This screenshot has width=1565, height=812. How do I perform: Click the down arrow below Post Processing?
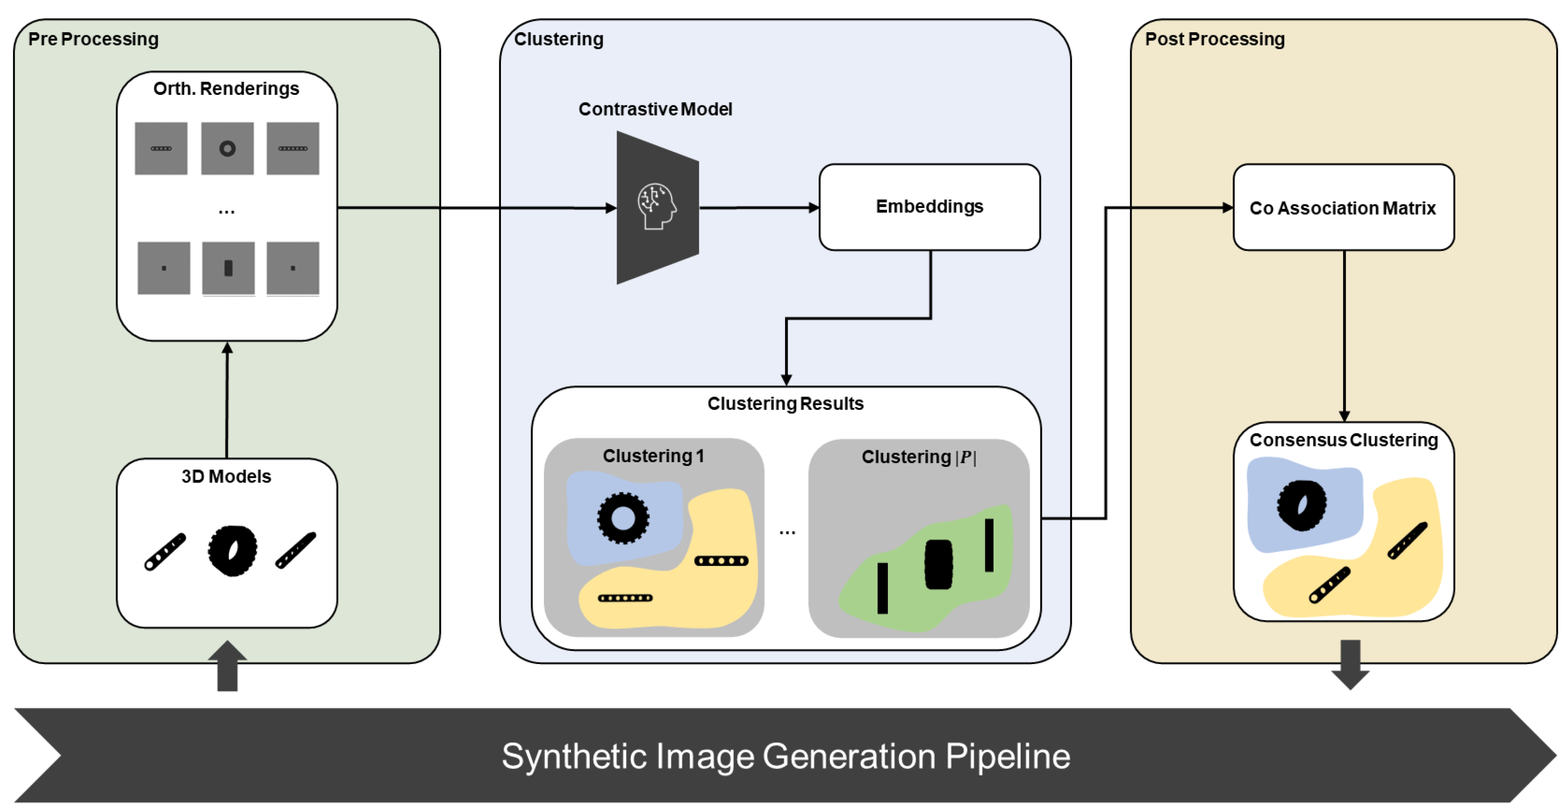point(1350,664)
